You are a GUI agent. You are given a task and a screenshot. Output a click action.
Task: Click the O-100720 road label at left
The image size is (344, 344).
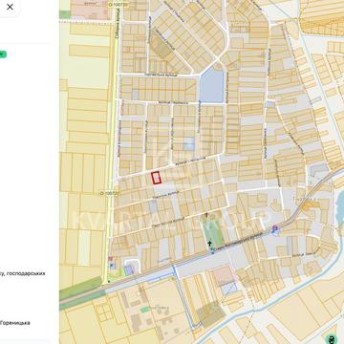(108, 193)
